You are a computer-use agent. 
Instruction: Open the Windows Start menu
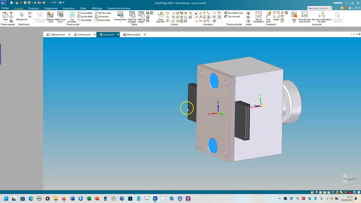tap(6, 198)
